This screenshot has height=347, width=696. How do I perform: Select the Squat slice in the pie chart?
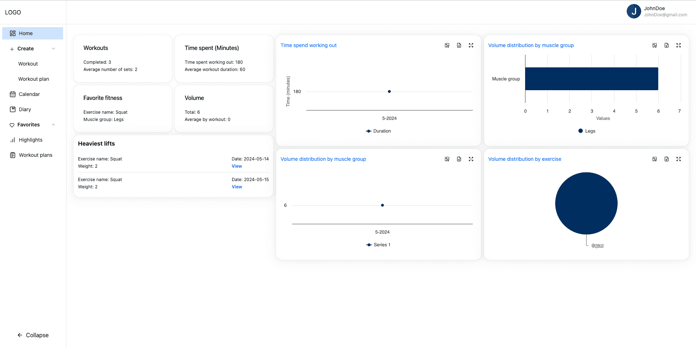pyautogui.click(x=586, y=203)
